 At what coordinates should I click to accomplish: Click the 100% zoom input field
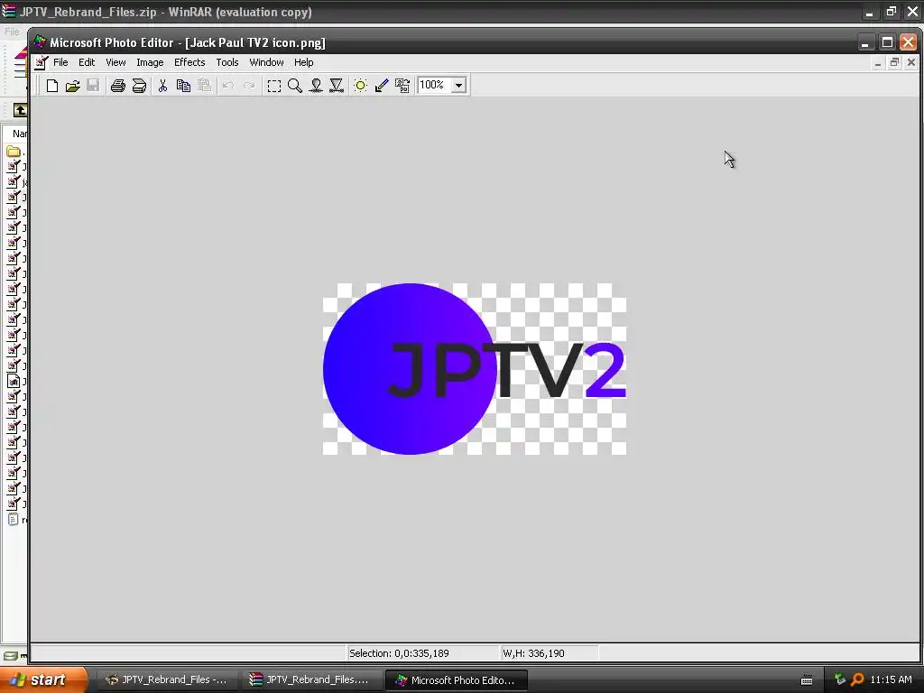click(x=434, y=85)
